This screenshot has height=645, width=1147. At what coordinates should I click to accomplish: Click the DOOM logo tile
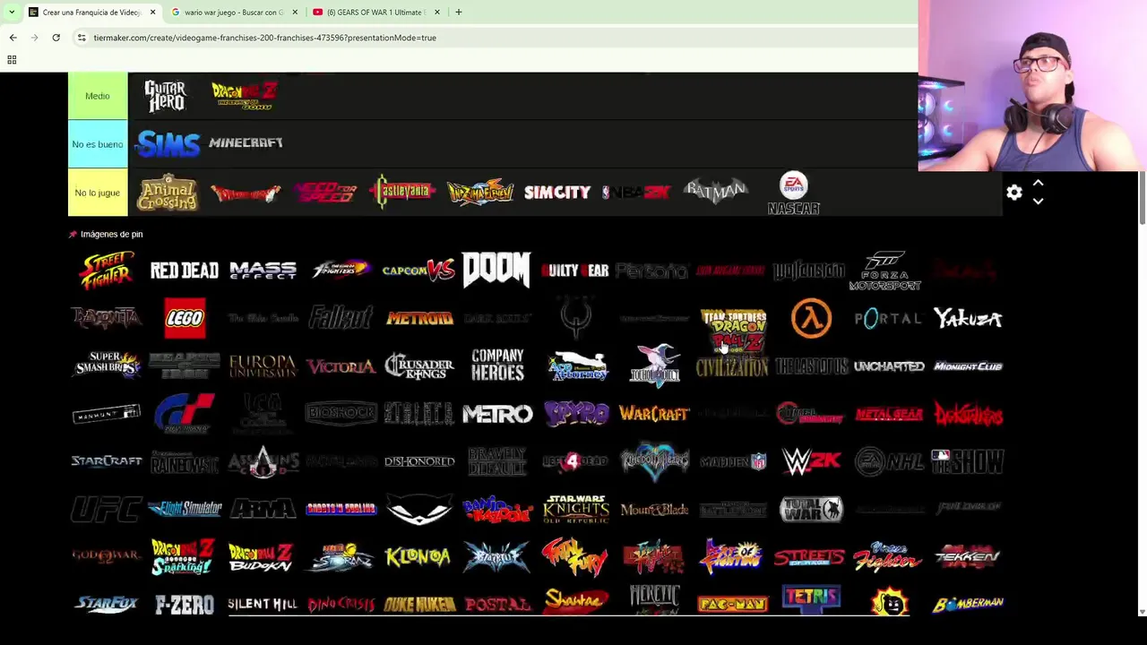pos(496,271)
